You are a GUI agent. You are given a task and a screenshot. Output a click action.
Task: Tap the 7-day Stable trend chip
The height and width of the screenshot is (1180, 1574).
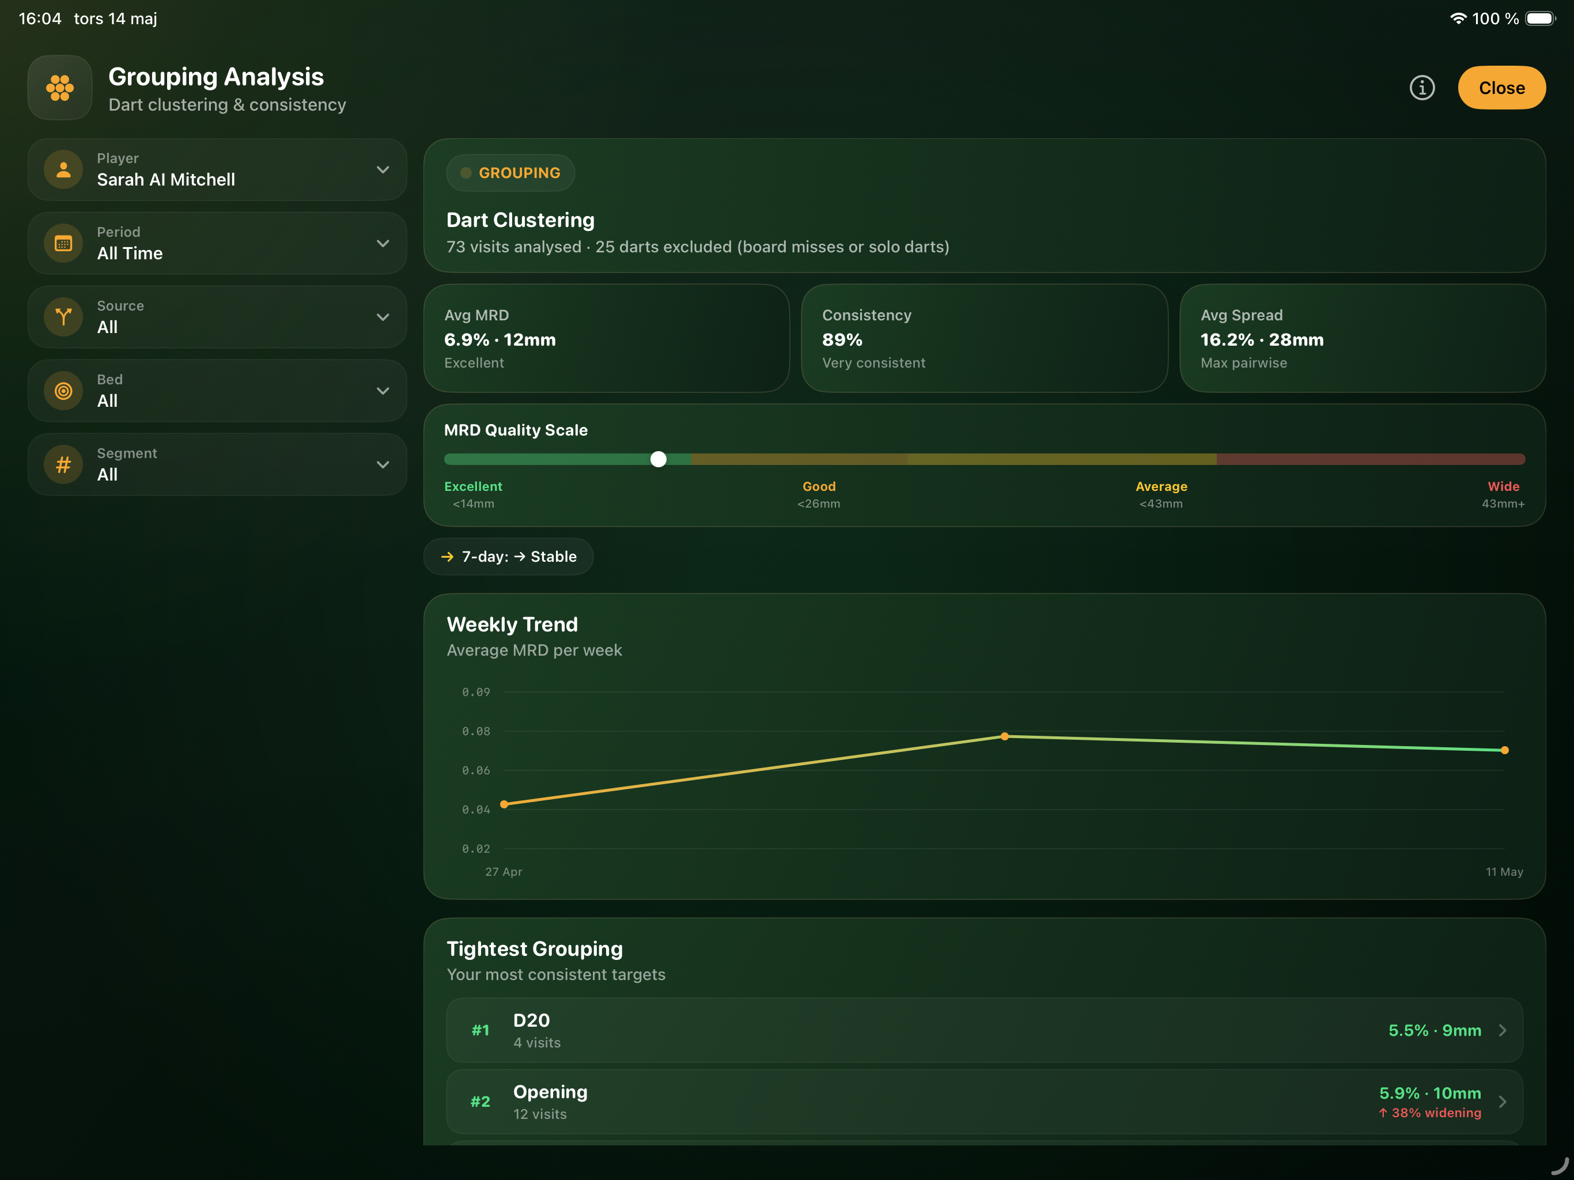(508, 557)
